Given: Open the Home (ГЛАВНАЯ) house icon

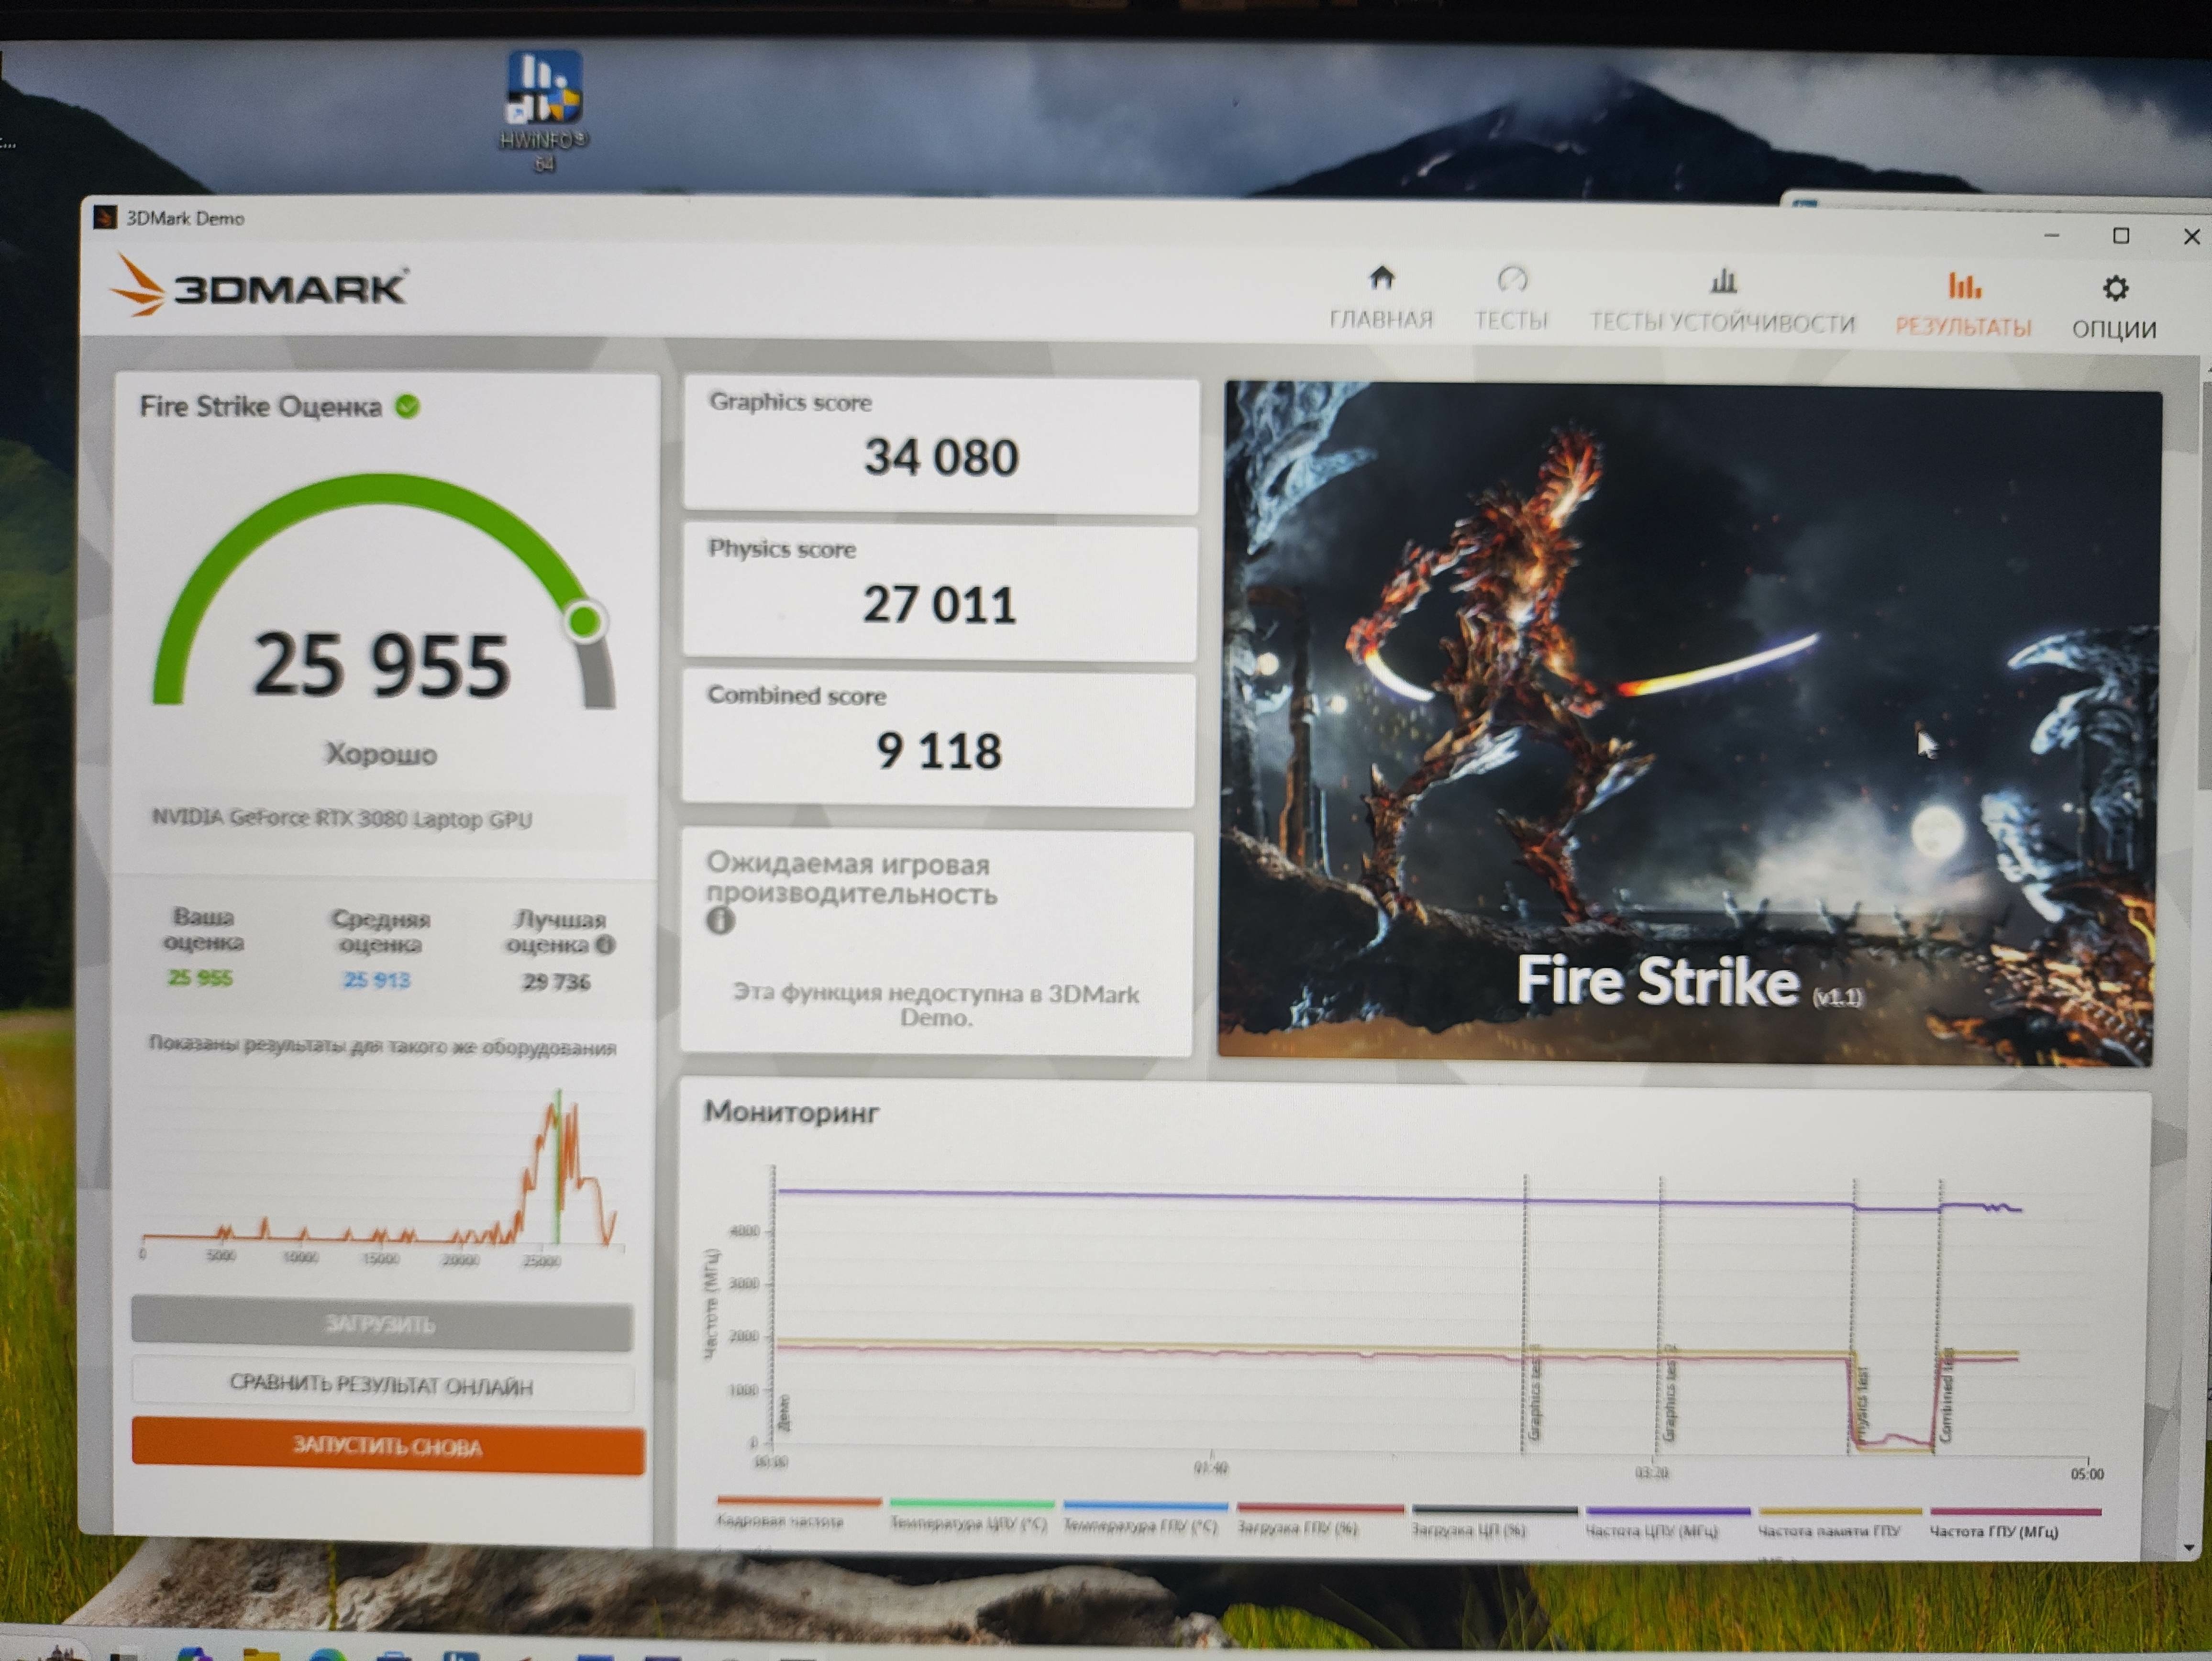Looking at the screenshot, I should coord(1381,279).
